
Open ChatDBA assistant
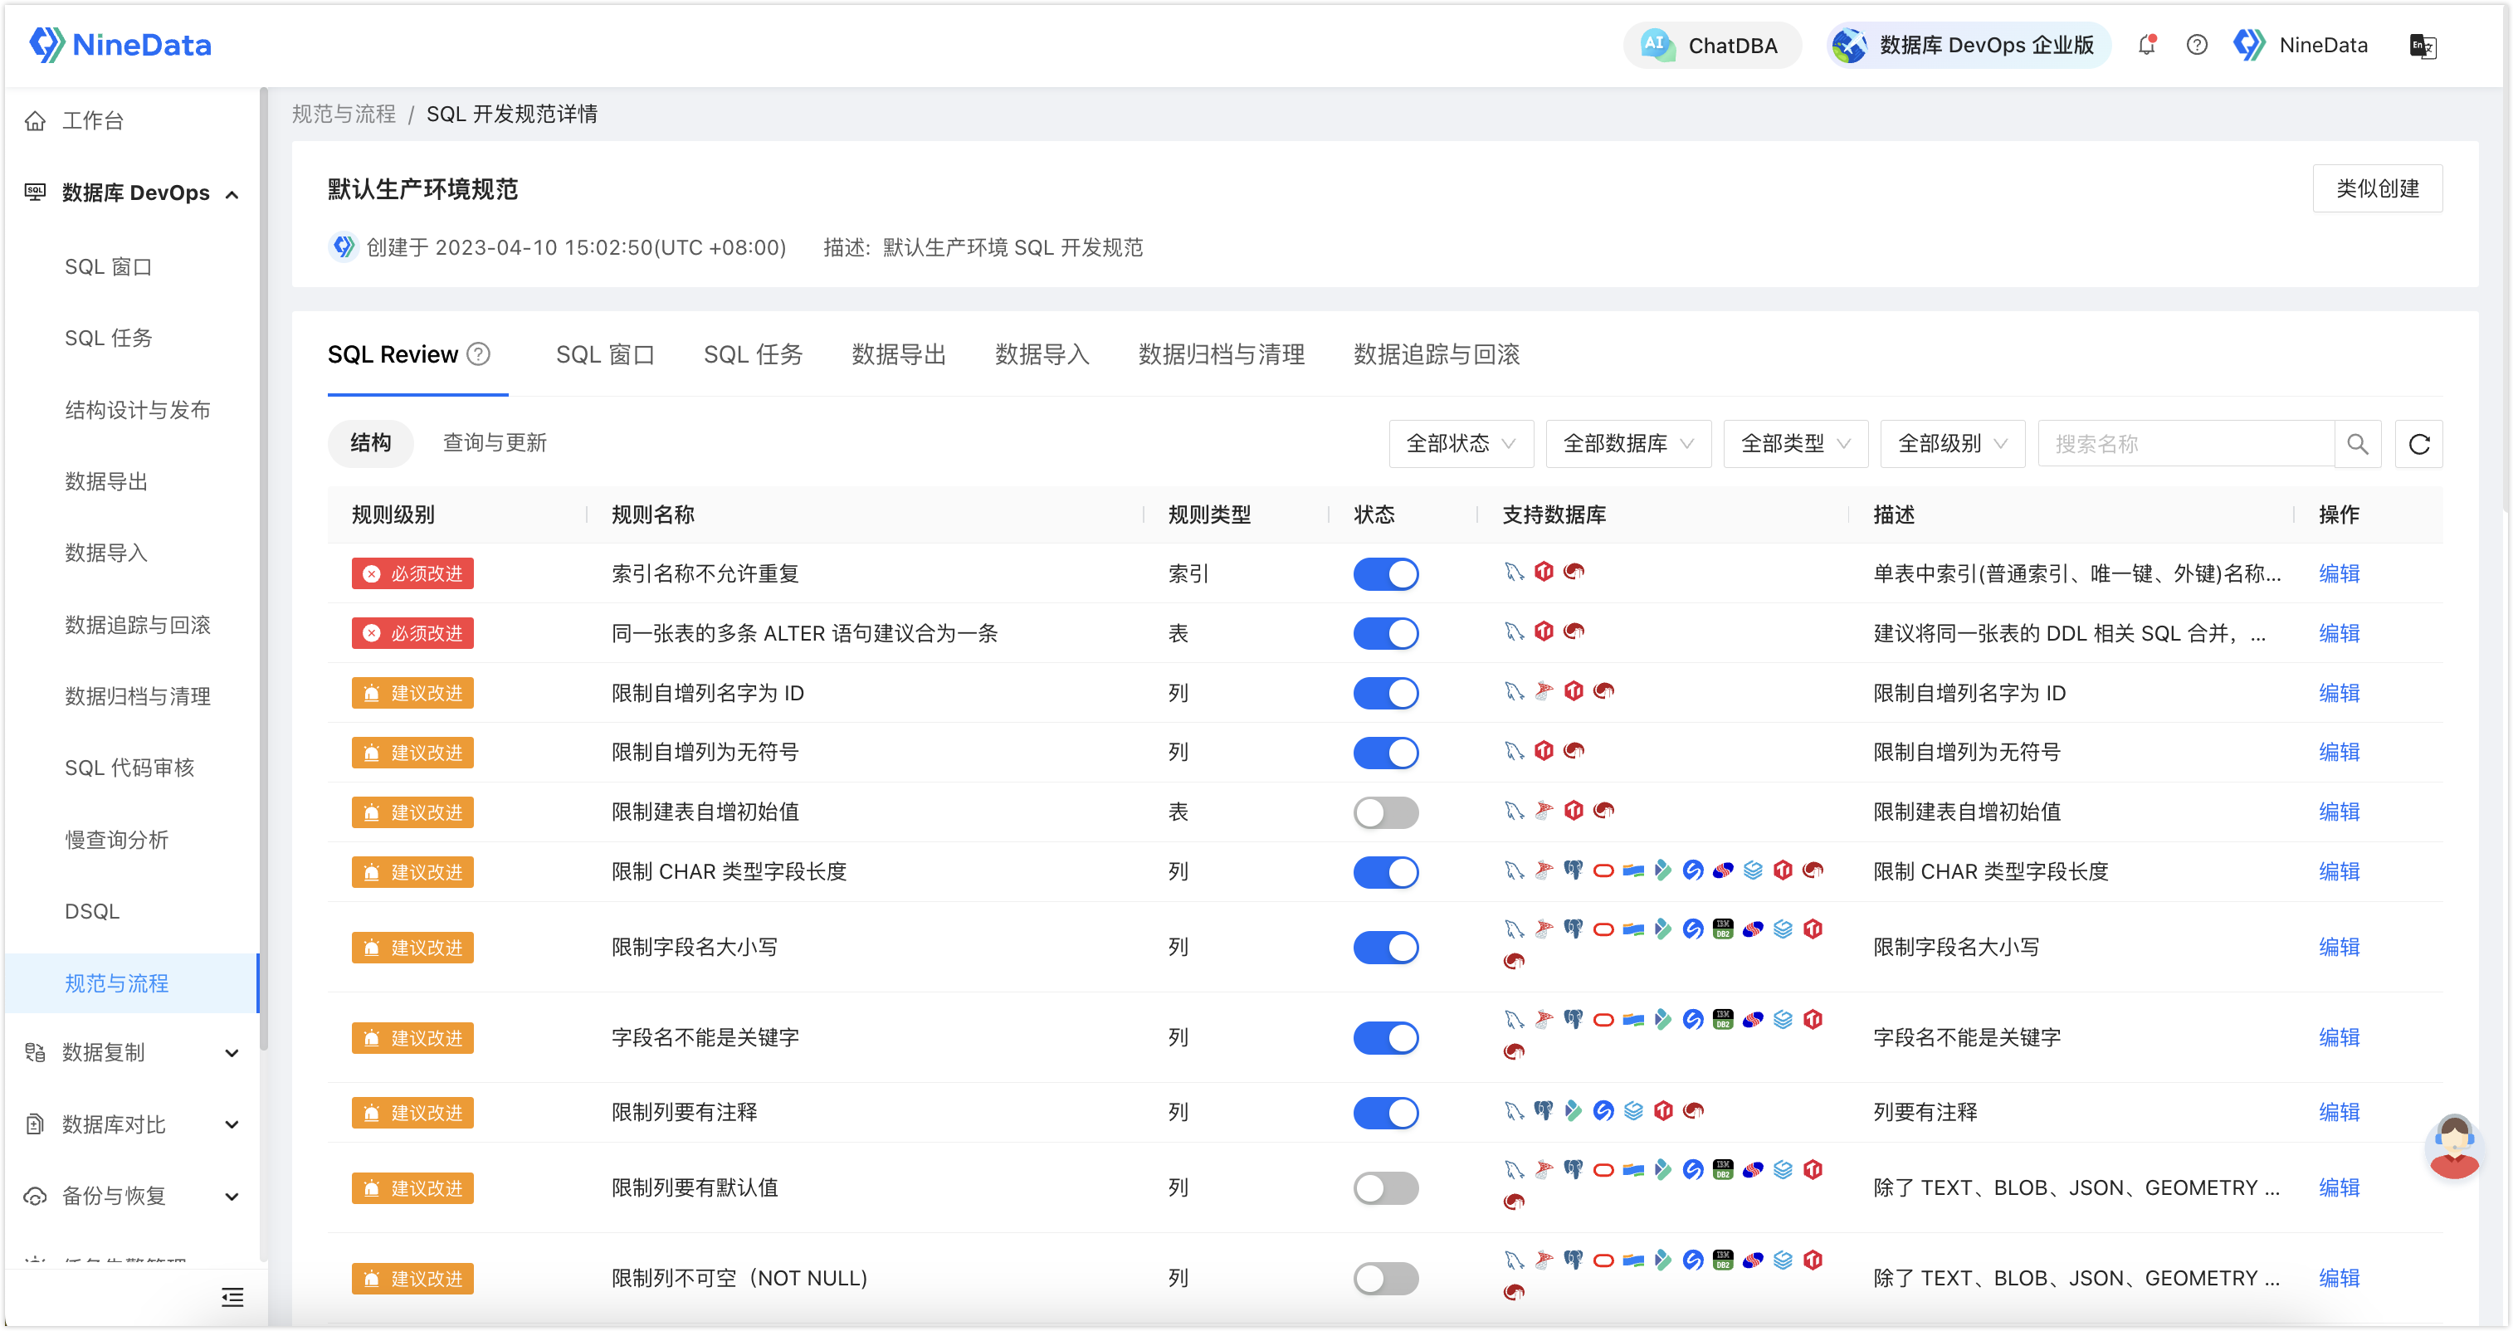click(1711, 45)
